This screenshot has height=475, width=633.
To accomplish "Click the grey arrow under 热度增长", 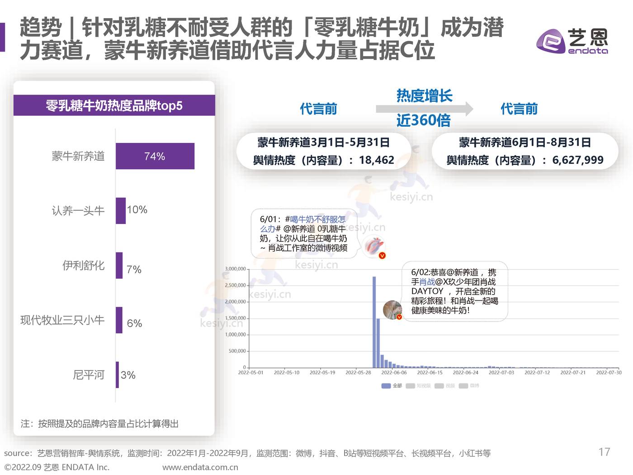I will pos(424,109).
